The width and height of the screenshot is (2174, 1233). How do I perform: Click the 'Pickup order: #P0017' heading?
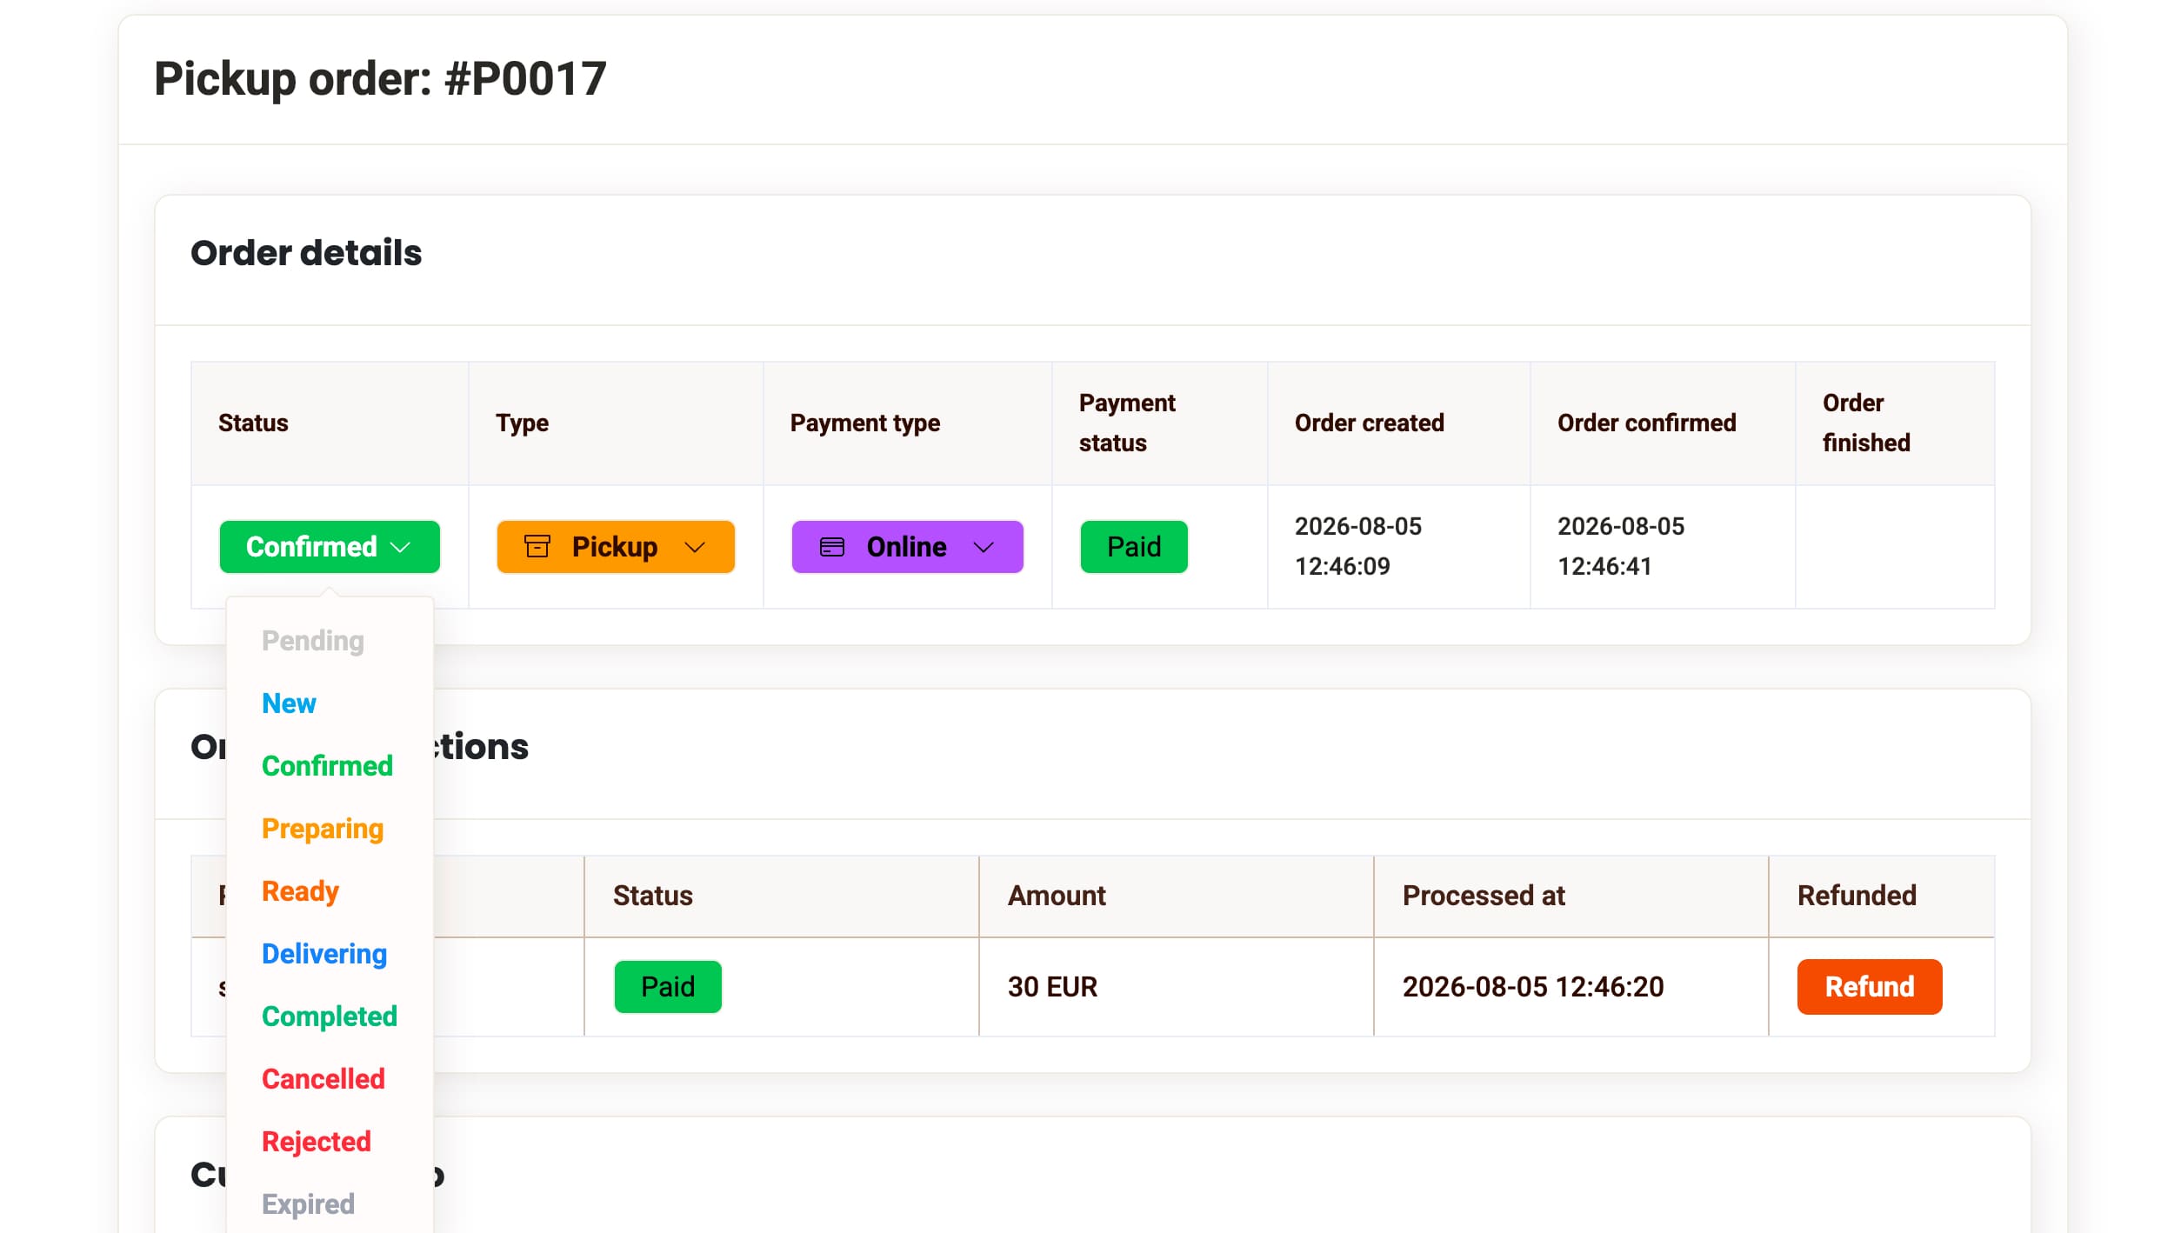[x=380, y=79]
